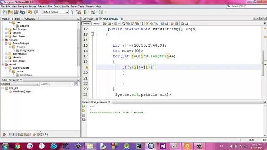267x150 pixels.
Task: Toggle Show Static Members filter in Navigator
Action: [16, 134]
